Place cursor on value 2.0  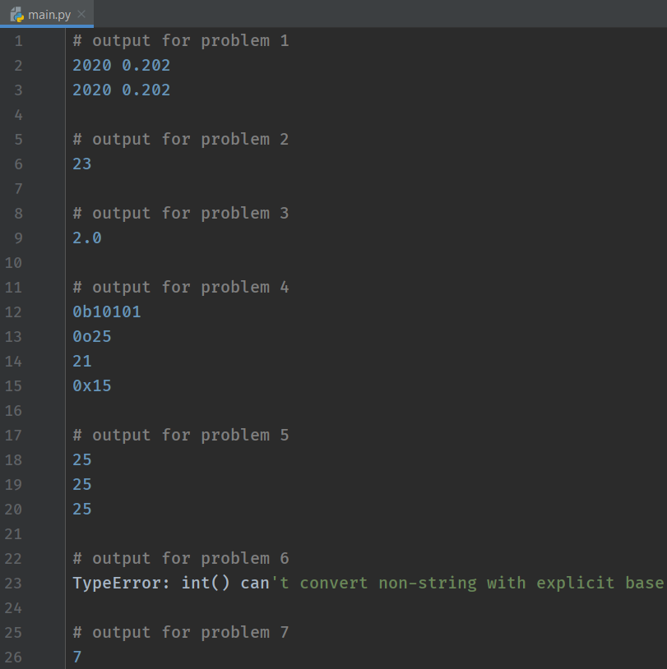click(x=87, y=238)
